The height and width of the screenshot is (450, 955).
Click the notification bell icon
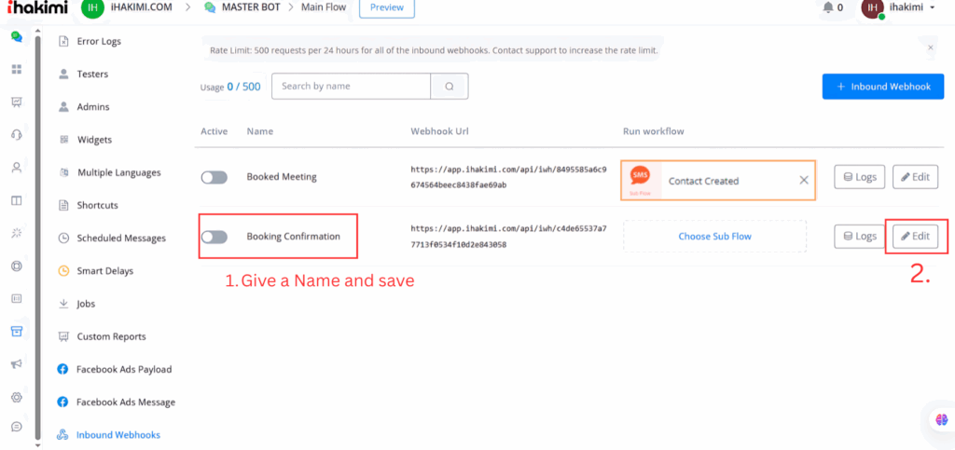(x=827, y=7)
